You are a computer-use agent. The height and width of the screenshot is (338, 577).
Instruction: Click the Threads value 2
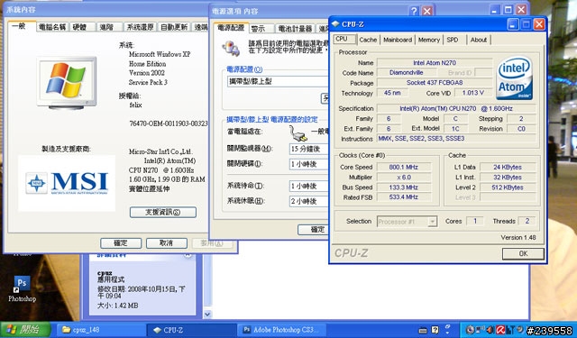(527, 221)
